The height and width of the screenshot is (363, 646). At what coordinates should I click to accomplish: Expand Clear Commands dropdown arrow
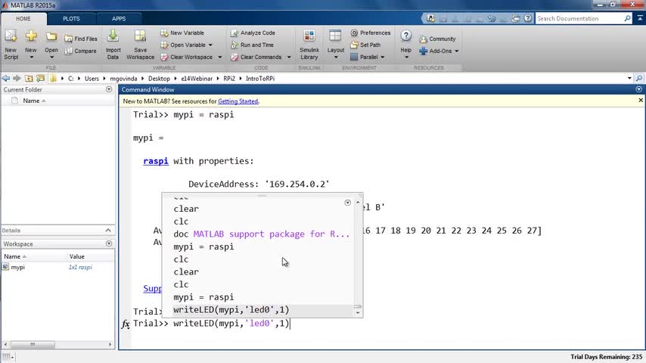click(x=289, y=57)
